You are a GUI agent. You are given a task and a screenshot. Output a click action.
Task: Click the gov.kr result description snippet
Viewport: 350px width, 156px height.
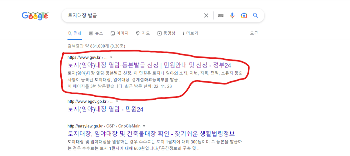pos(155,76)
